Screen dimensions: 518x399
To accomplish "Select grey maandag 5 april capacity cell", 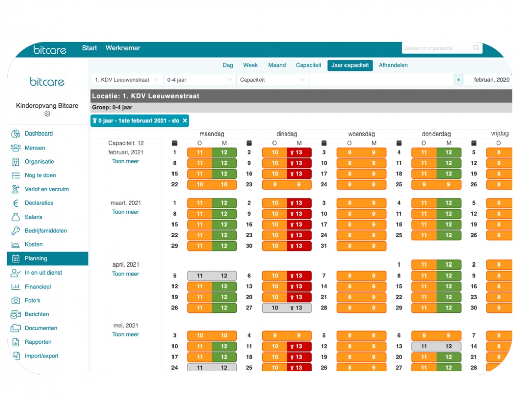I will [212, 276].
